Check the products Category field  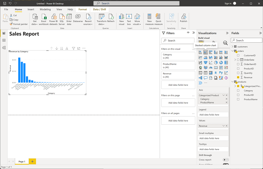(238, 91)
